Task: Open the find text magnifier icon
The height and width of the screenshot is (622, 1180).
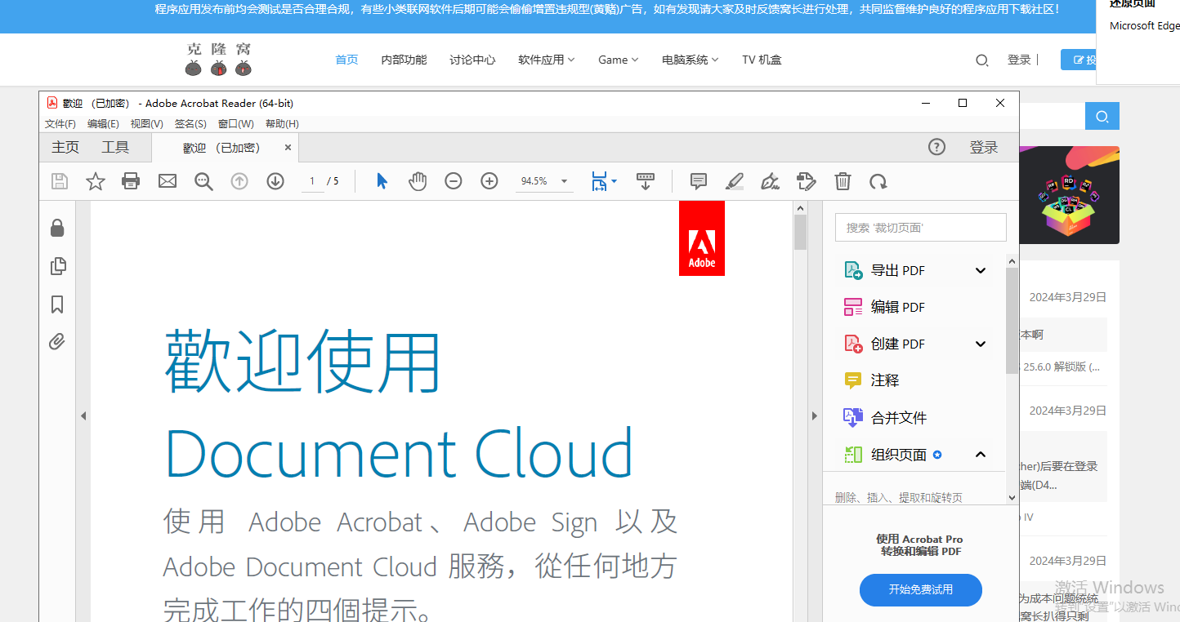Action: (x=203, y=181)
